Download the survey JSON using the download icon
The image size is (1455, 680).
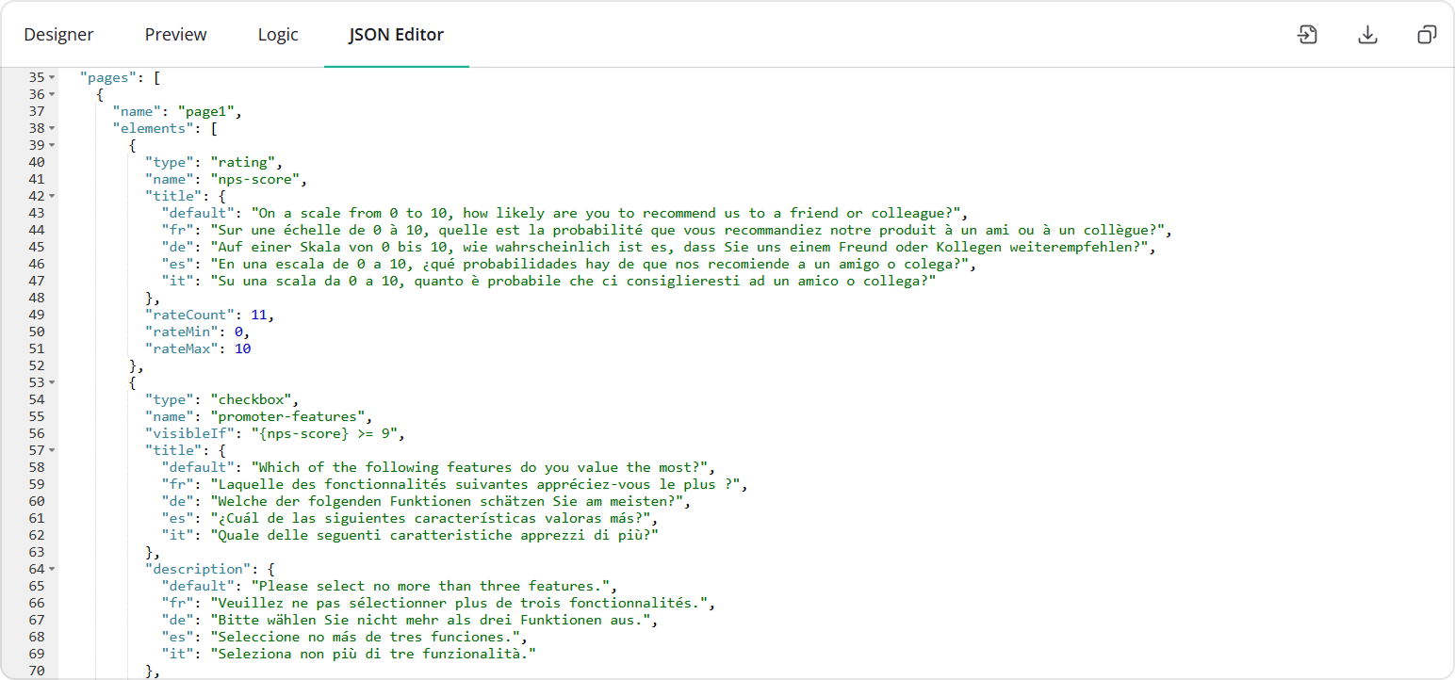coord(1366,34)
